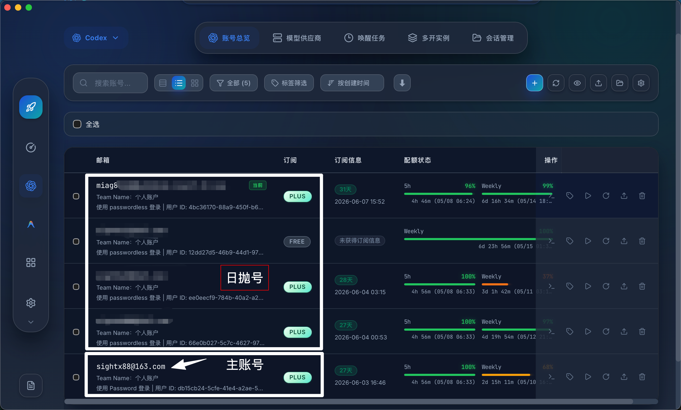Tag the 2026-06-04 00:53 account row
Screen dimensions: 681x410
click(570, 331)
